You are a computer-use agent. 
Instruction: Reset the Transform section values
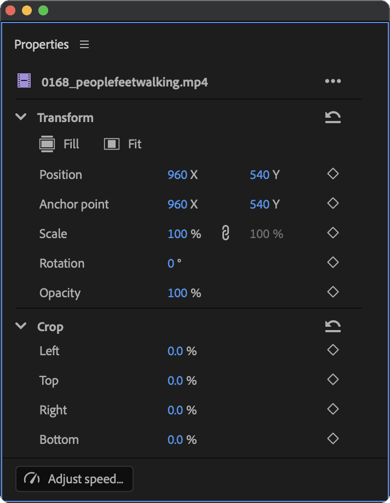pos(333,117)
